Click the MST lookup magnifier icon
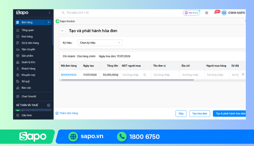The height and width of the screenshot is (146, 254). tap(145, 75)
